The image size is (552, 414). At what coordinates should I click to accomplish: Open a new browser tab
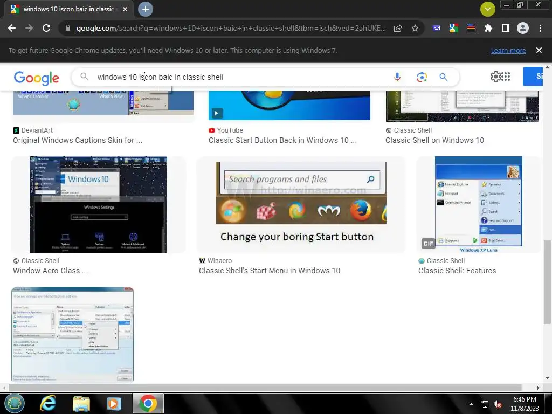(146, 9)
